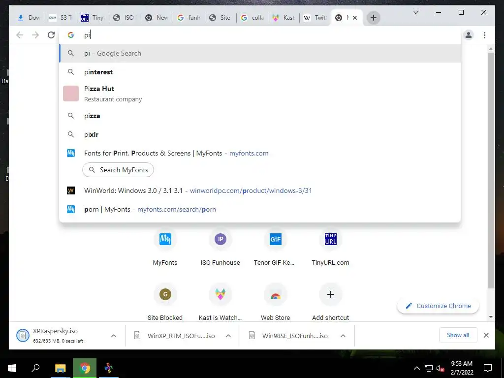The height and width of the screenshot is (378, 504).
Task: Click the page vertical scrollbar
Action: click(x=491, y=170)
